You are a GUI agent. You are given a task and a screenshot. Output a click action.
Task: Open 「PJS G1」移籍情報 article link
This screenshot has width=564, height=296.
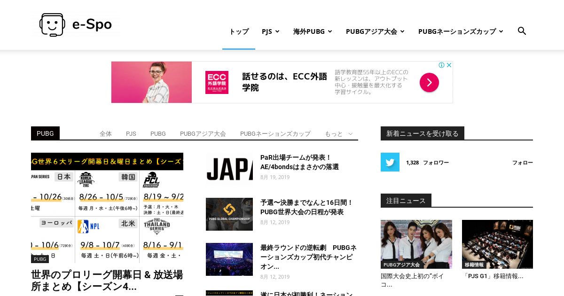point(493,276)
